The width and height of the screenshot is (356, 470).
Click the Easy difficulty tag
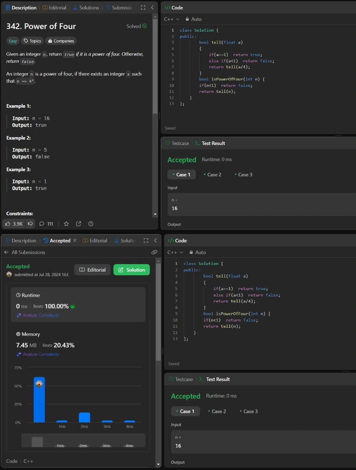(x=13, y=41)
